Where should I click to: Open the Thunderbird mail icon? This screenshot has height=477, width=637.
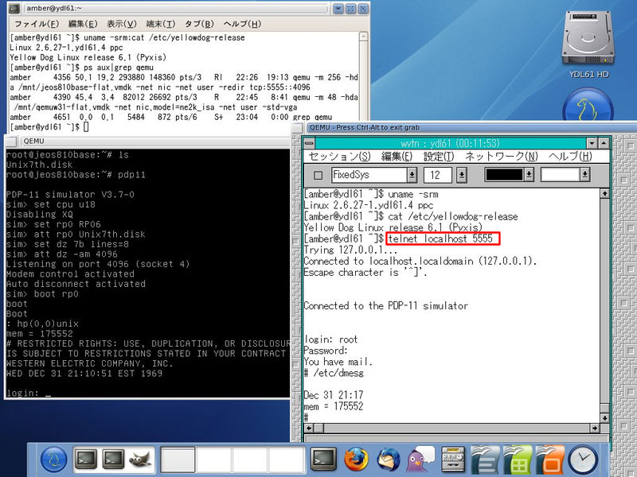389,460
